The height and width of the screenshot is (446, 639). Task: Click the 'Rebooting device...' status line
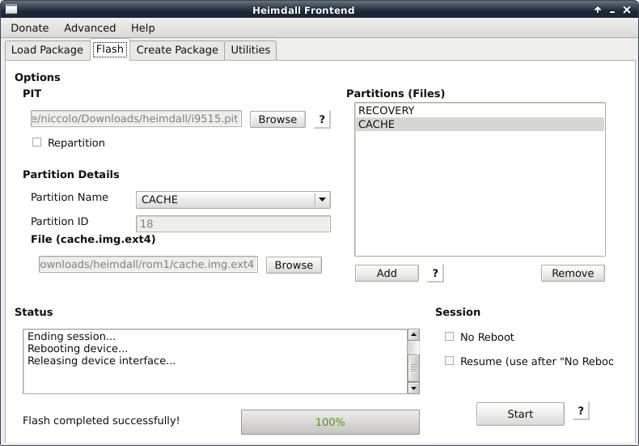click(x=78, y=349)
